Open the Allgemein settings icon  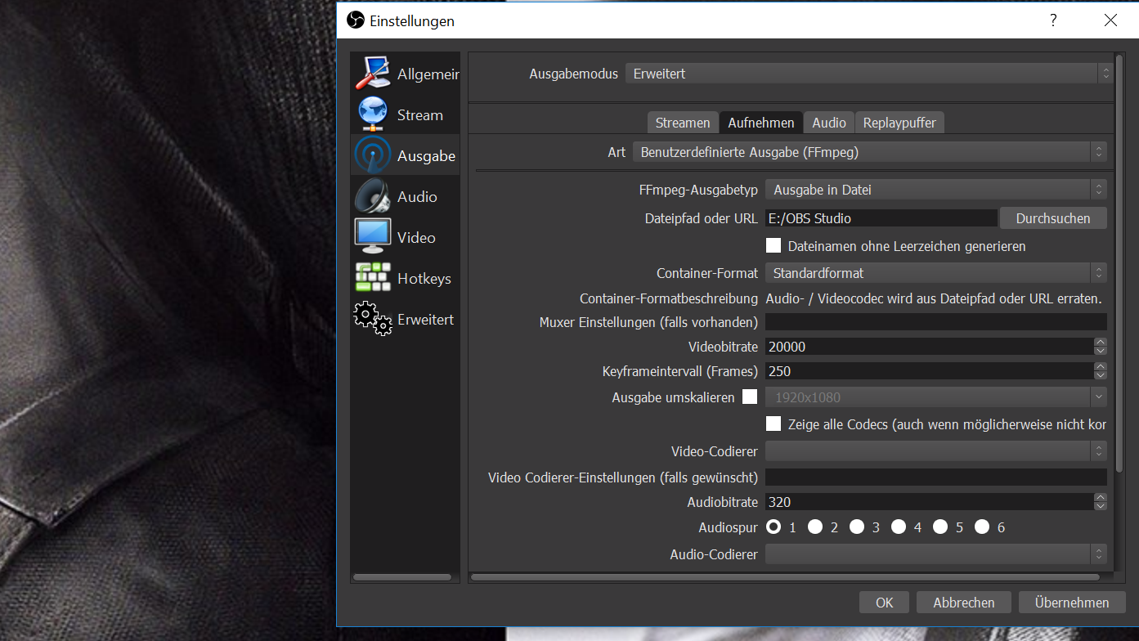(373, 74)
